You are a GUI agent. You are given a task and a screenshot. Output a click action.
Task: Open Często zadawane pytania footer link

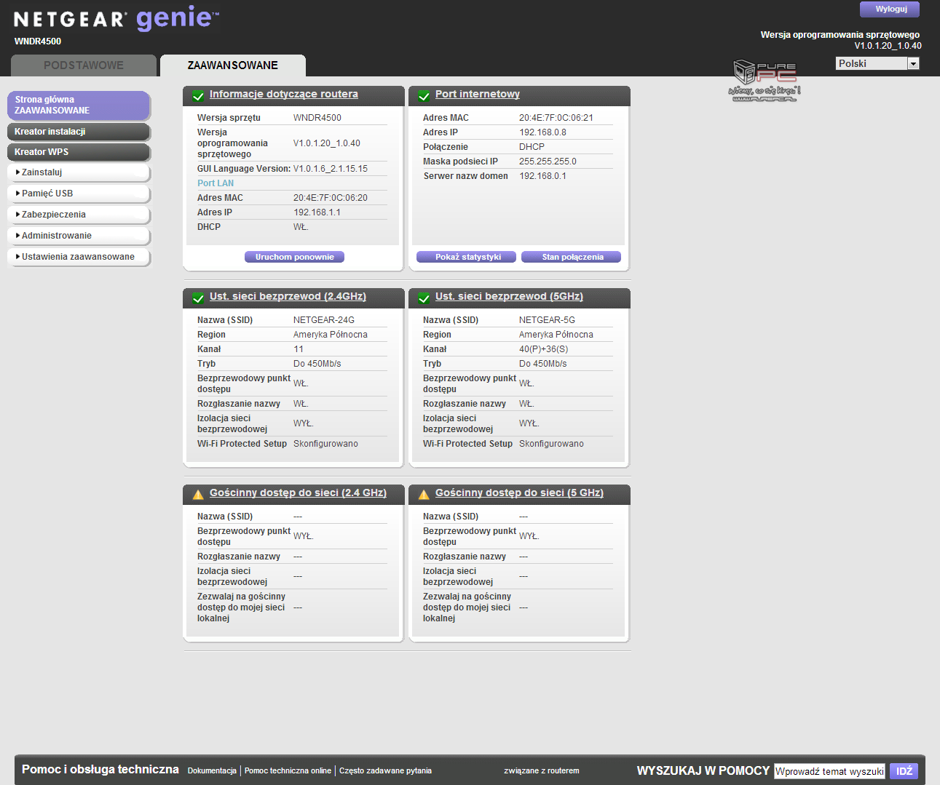pos(385,770)
